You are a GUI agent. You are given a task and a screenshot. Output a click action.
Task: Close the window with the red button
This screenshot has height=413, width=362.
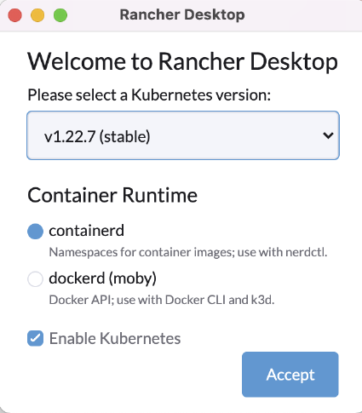click(15, 15)
